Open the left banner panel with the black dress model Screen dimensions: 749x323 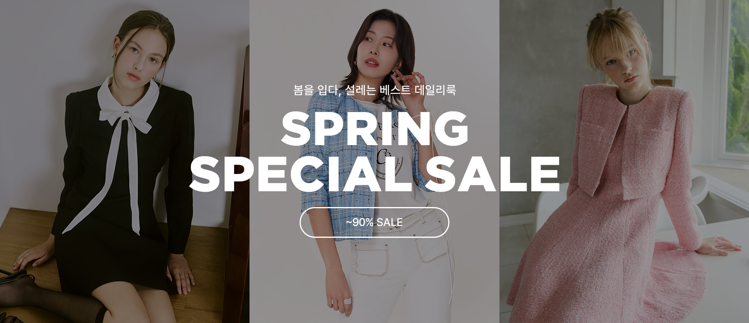click(x=125, y=162)
